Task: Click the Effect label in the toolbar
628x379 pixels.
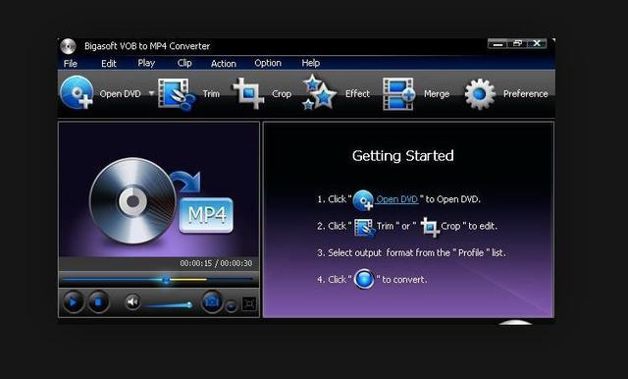Action: [357, 93]
